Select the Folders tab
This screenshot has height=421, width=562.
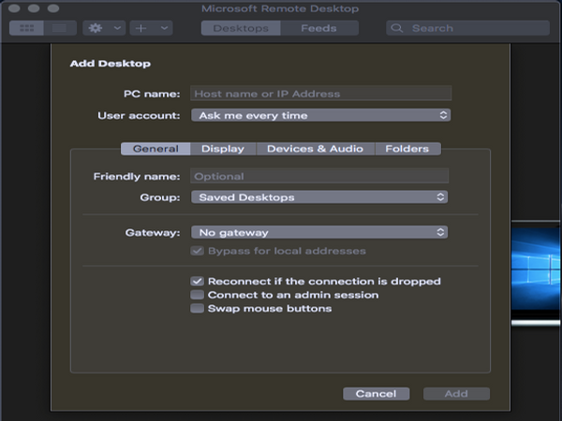click(x=407, y=149)
